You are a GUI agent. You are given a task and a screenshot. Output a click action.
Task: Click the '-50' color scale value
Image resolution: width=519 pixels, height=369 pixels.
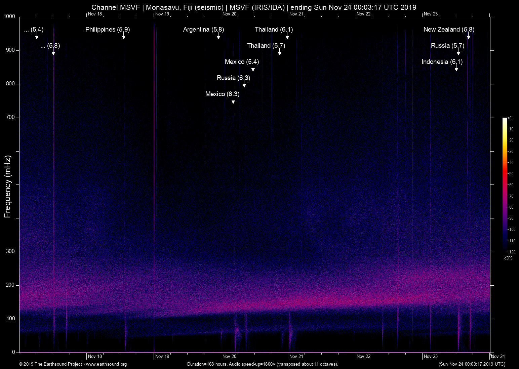point(511,174)
